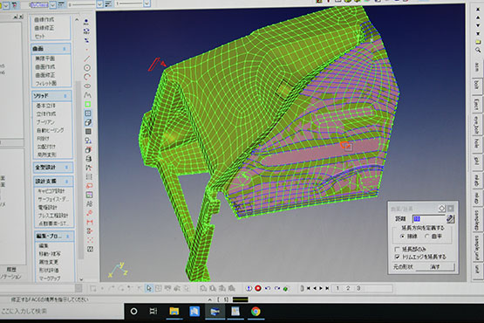The width and height of the screenshot is (484, 323).
Task: Open Google Chrome from the taskbar
Action: [x=256, y=312]
